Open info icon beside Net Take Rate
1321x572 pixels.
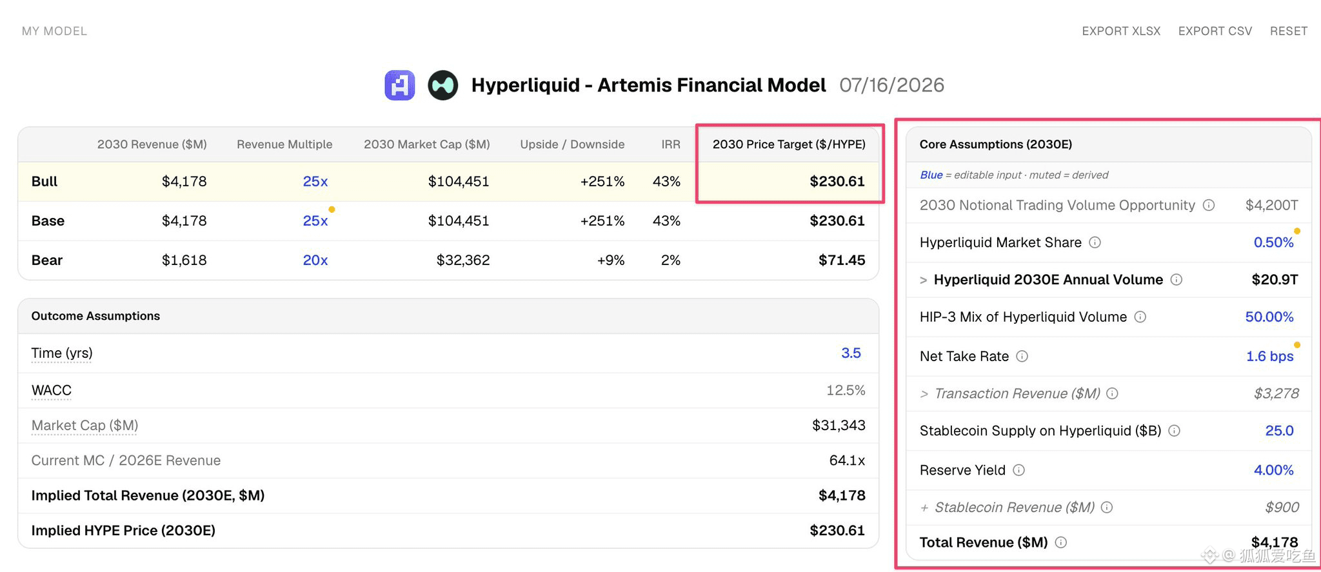[x=1022, y=357]
